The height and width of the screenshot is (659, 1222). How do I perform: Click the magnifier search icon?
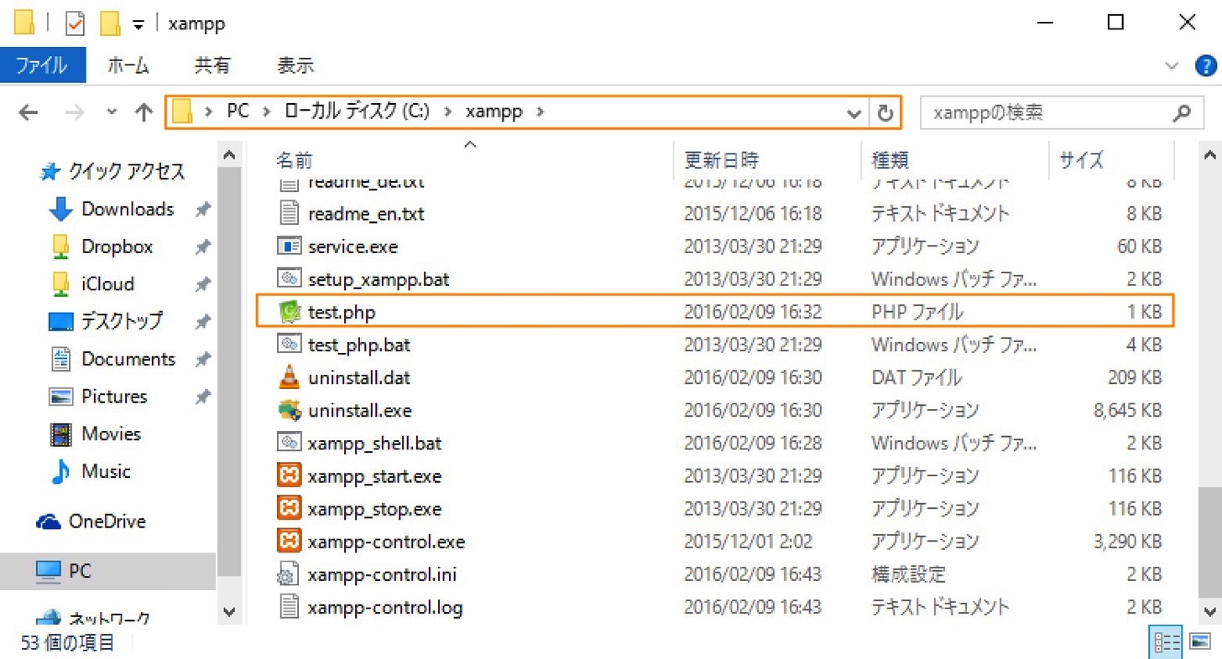[x=1182, y=113]
